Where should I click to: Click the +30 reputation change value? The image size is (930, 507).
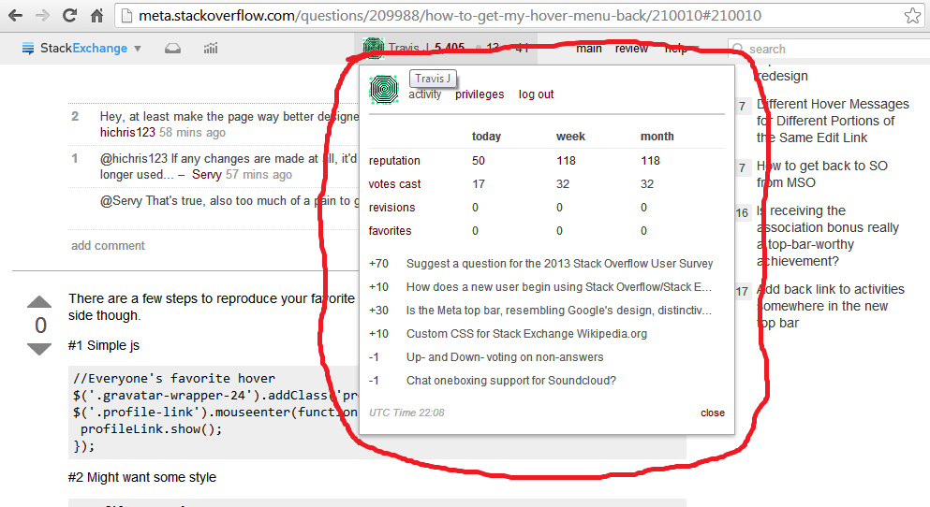(378, 311)
